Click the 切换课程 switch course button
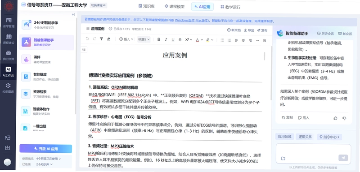 [98, 5]
